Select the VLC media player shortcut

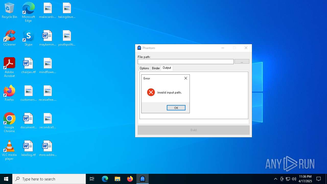tap(9, 150)
